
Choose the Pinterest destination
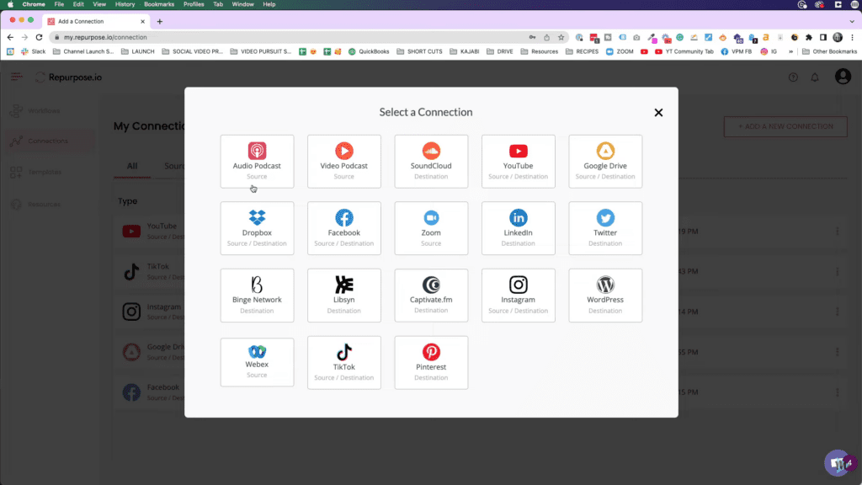point(431,363)
